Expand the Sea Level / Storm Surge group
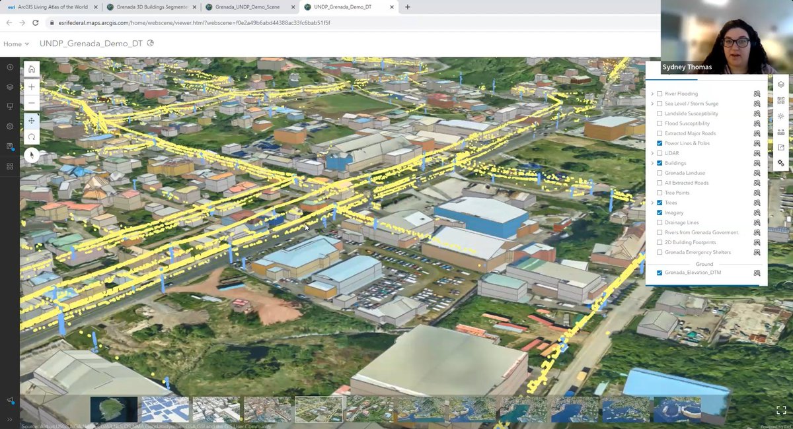Viewport: 793px width, 429px height. pos(652,104)
